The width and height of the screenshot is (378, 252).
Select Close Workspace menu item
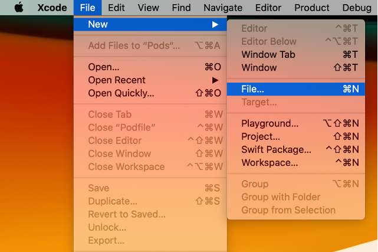(x=150, y=166)
